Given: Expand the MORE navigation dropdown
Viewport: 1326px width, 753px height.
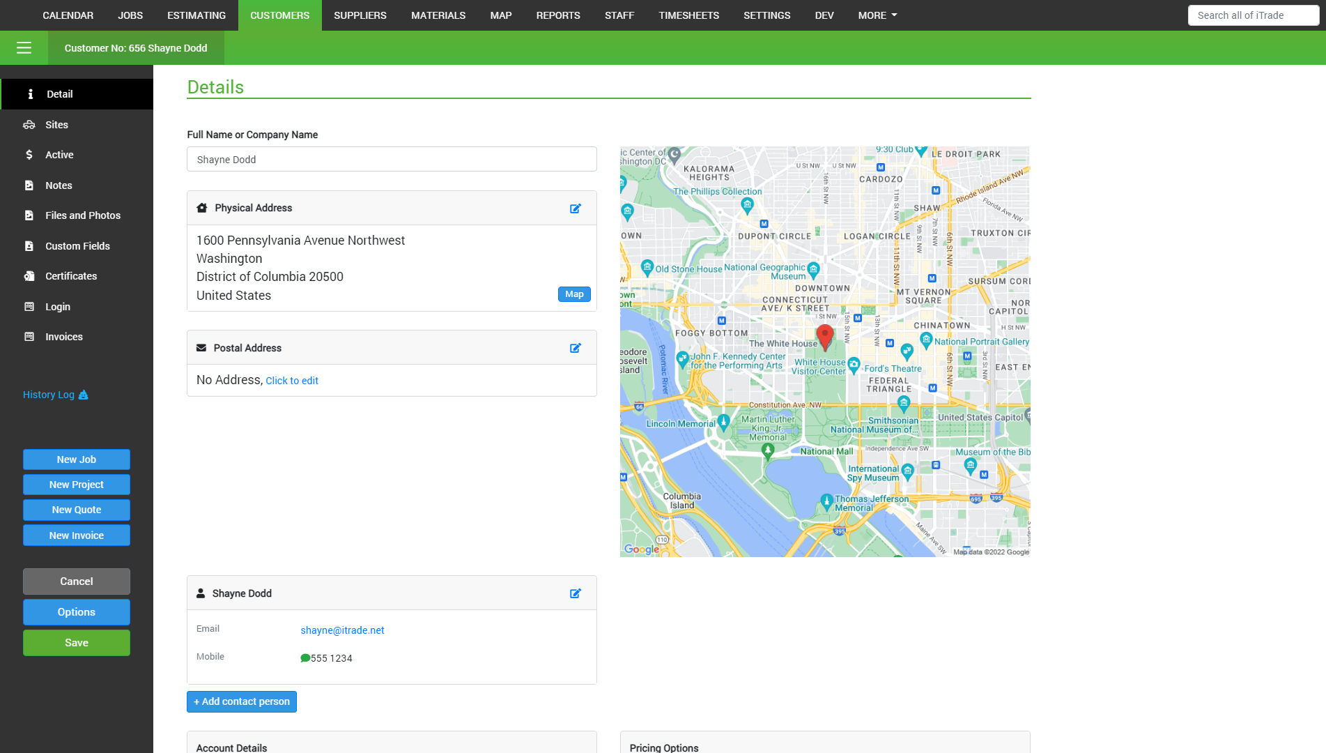Looking at the screenshot, I should point(877,15).
